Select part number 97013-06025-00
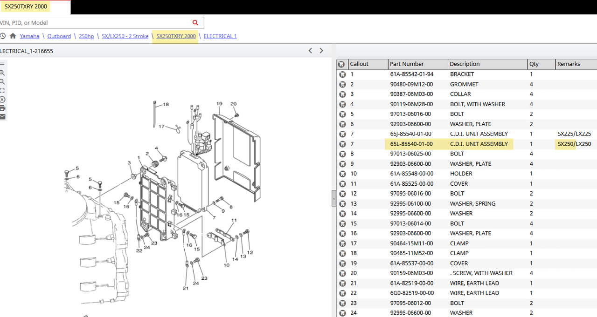The height and width of the screenshot is (317, 597). [x=410, y=154]
